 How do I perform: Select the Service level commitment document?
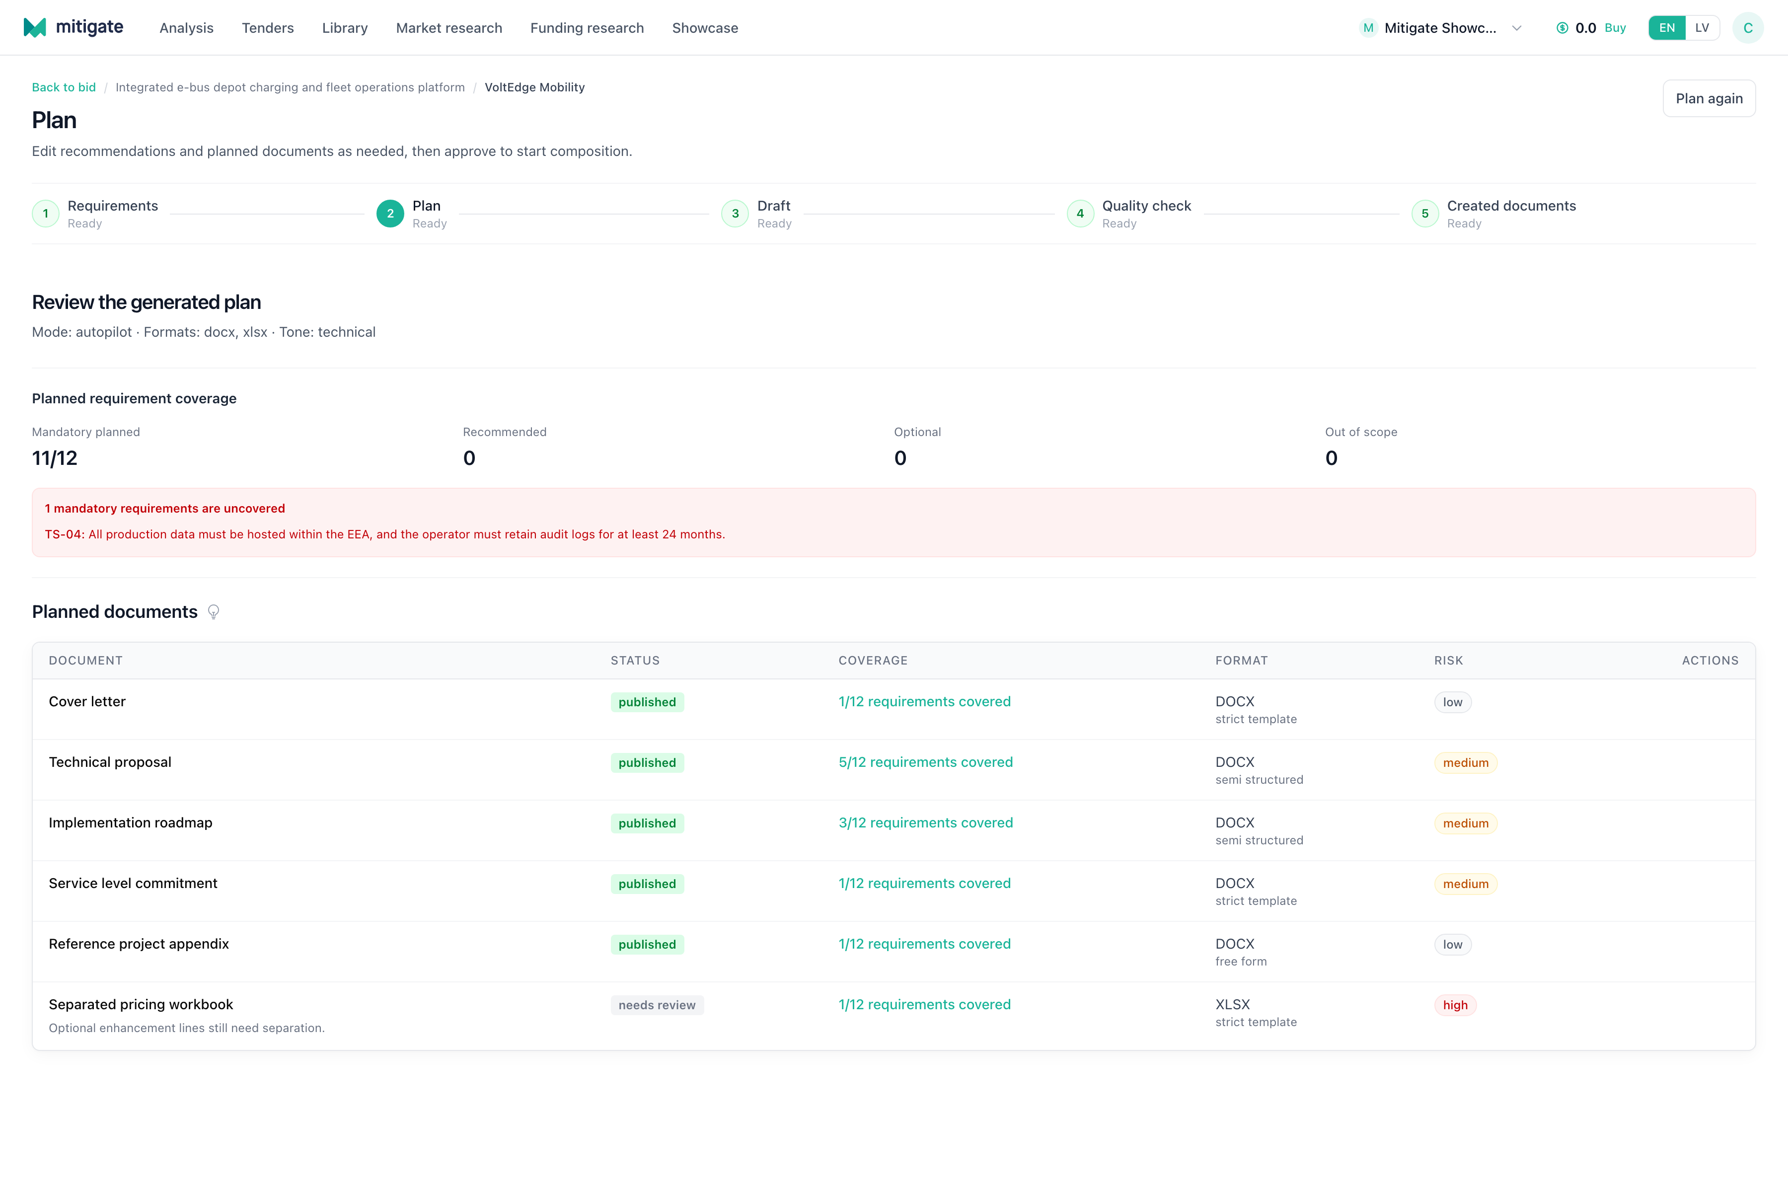tap(133, 884)
